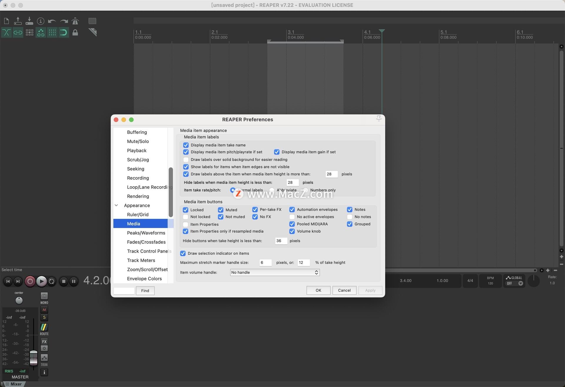The width and height of the screenshot is (565, 387).
Task: Uncheck Draw selection indicator on items
Action: point(183,253)
